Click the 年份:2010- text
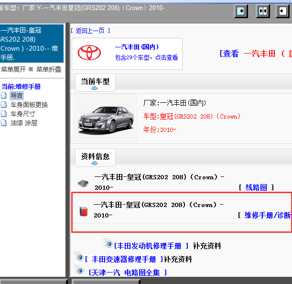Image resolution: width=292 pixels, height=284 pixels. click(x=160, y=130)
